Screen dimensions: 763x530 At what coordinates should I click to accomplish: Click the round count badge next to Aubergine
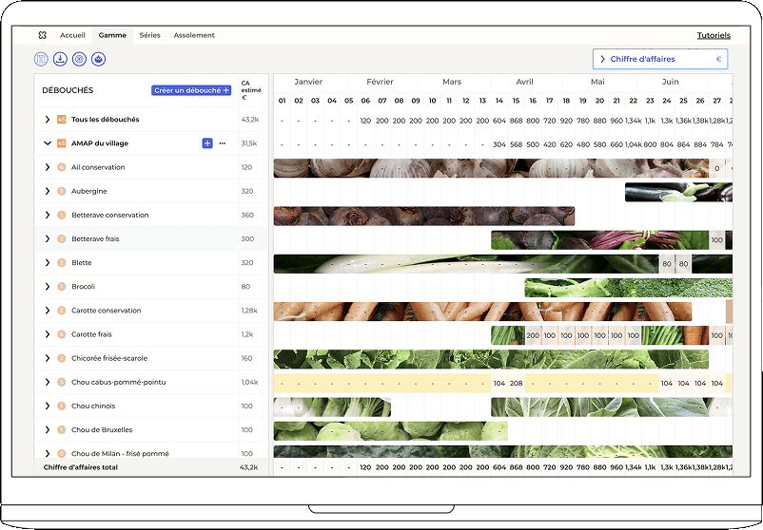point(62,191)
